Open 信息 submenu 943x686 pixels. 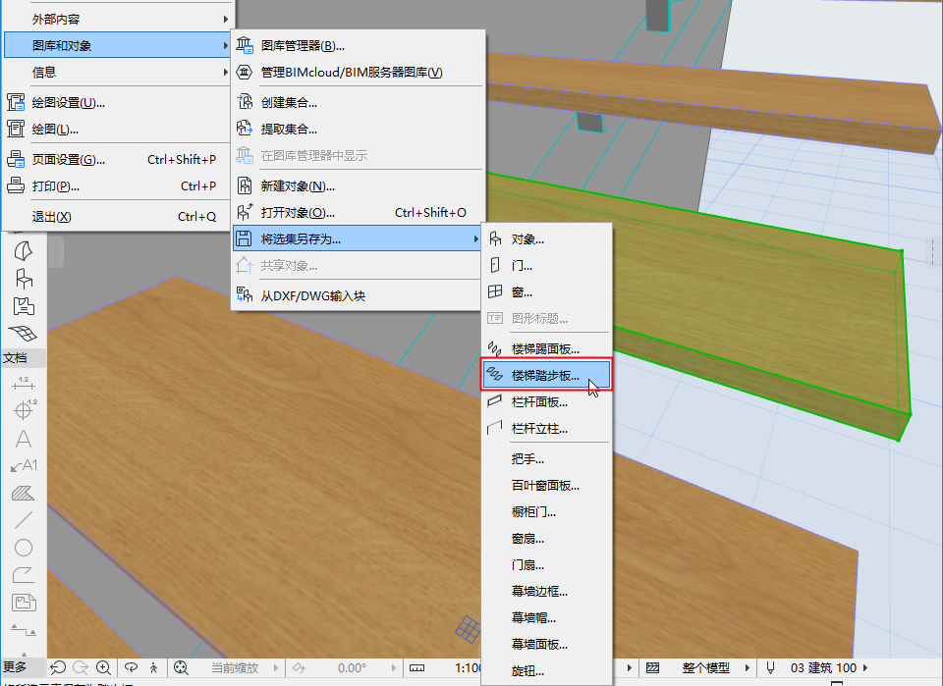coord(117,72)
